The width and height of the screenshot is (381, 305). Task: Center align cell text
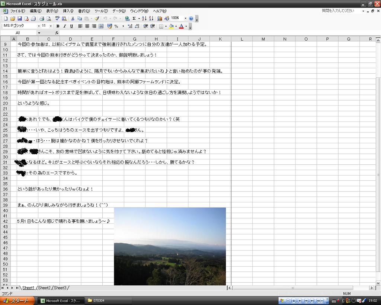click(x=87, y=26)
